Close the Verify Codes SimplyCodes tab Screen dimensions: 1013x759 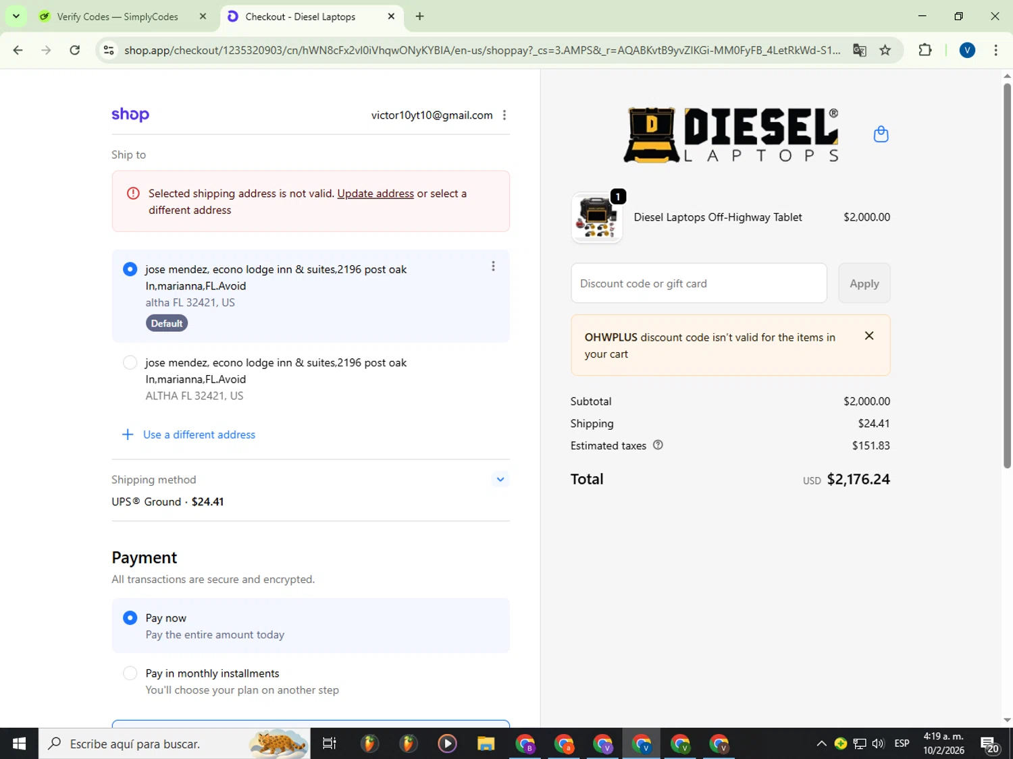point(203,16)
